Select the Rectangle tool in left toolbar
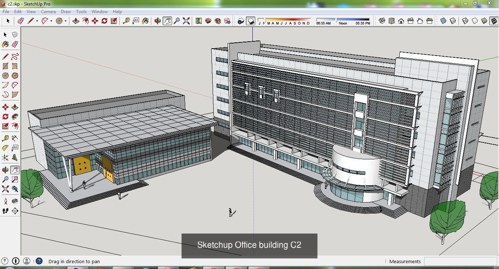Screen dimensions: 499x269 [x=5, y=66]
